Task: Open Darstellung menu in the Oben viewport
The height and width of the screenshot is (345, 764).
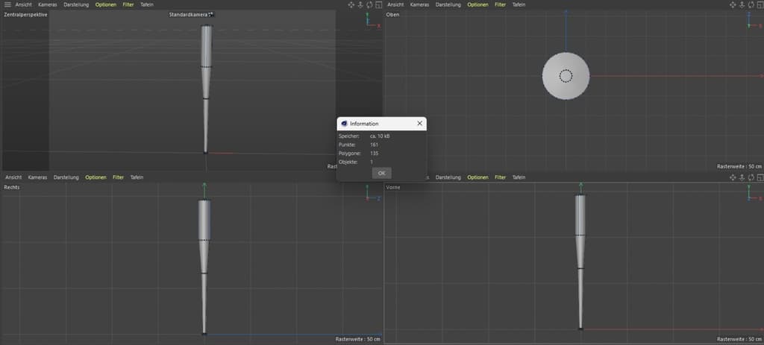Action: [x=448, y=4]
